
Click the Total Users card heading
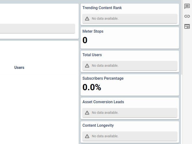92,55
